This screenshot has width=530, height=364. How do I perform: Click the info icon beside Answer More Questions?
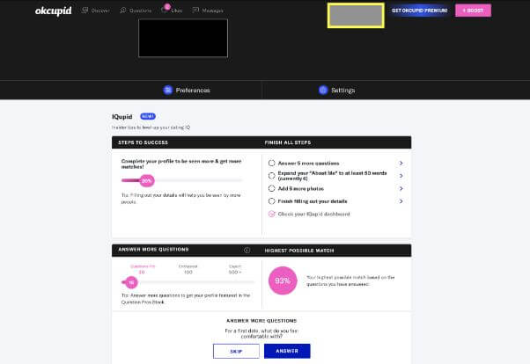click(247, 251)
